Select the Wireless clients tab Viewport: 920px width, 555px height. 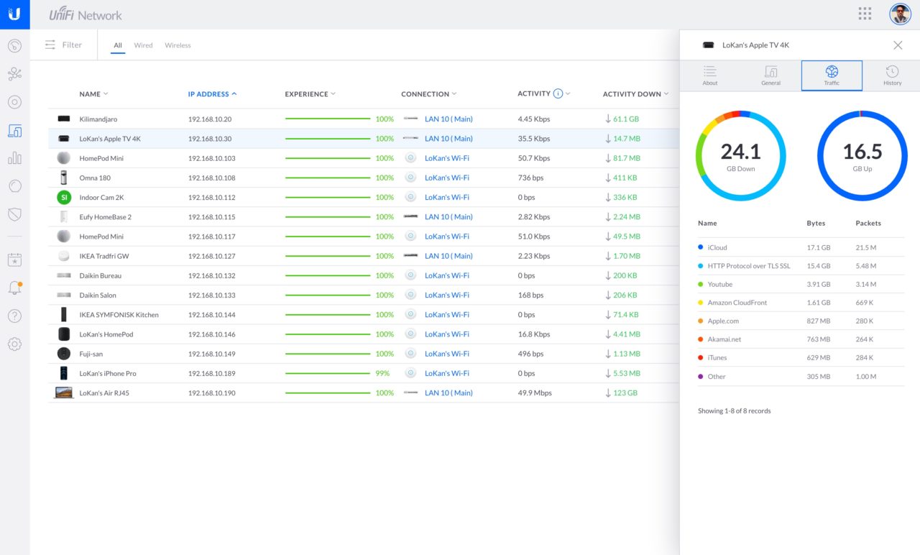(x=178, y=45)
